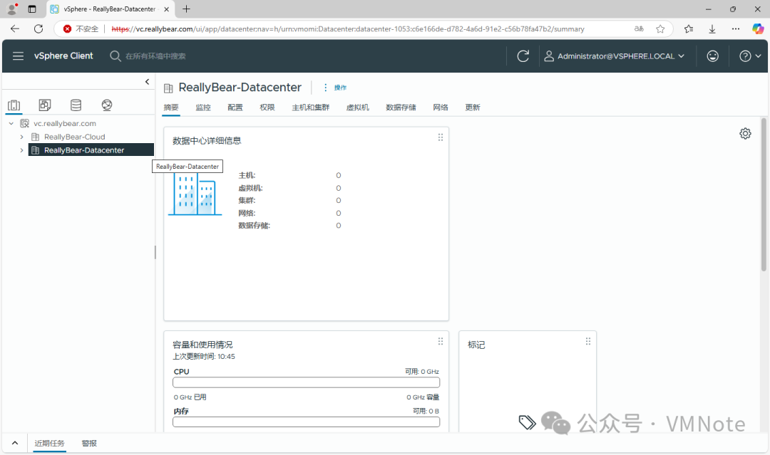This screenshot has height=455, width=770.
Task: Click the 上次更新时间: 10:45 text
Action: tap(204, 357)
